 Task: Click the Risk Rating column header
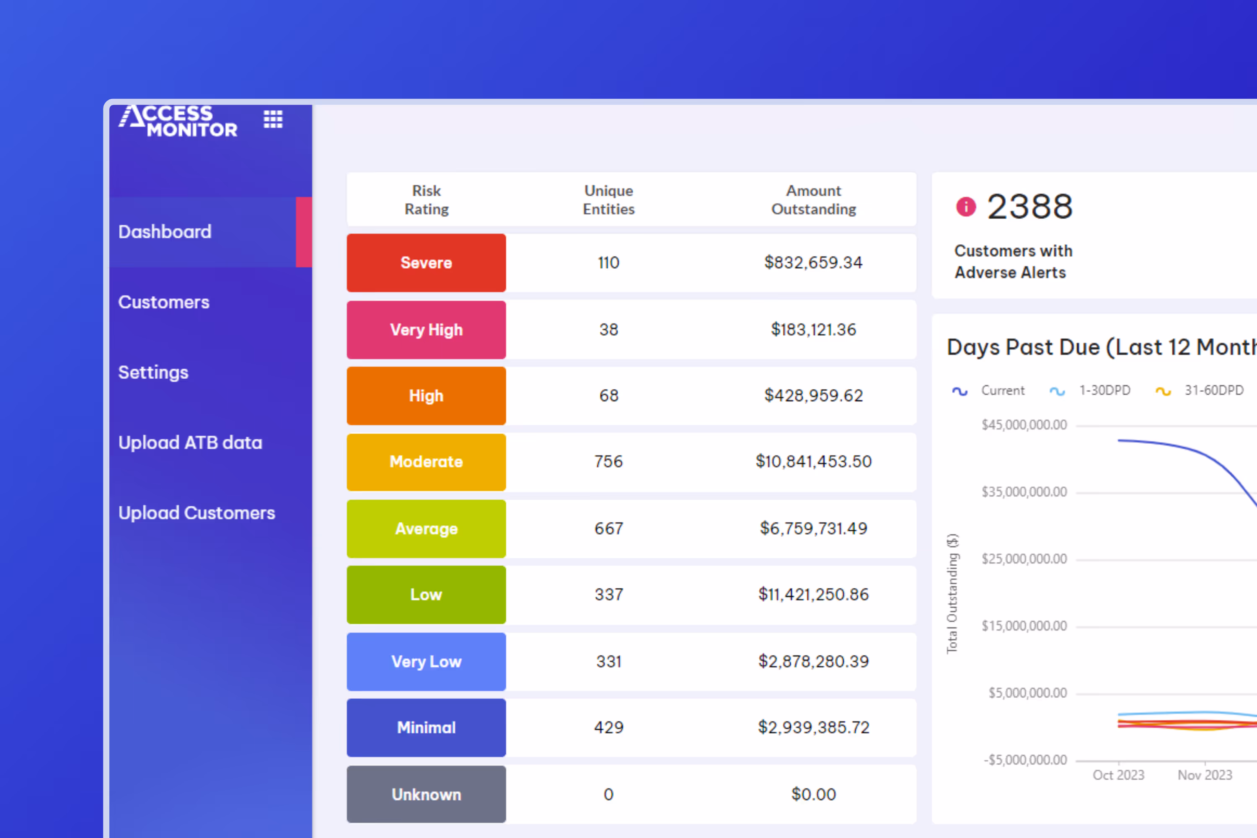click(426, 199)
